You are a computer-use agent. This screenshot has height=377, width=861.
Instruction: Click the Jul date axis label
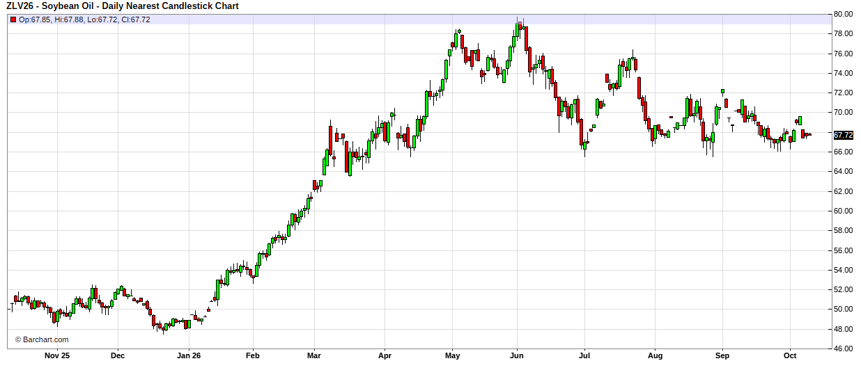coord(584,355)
